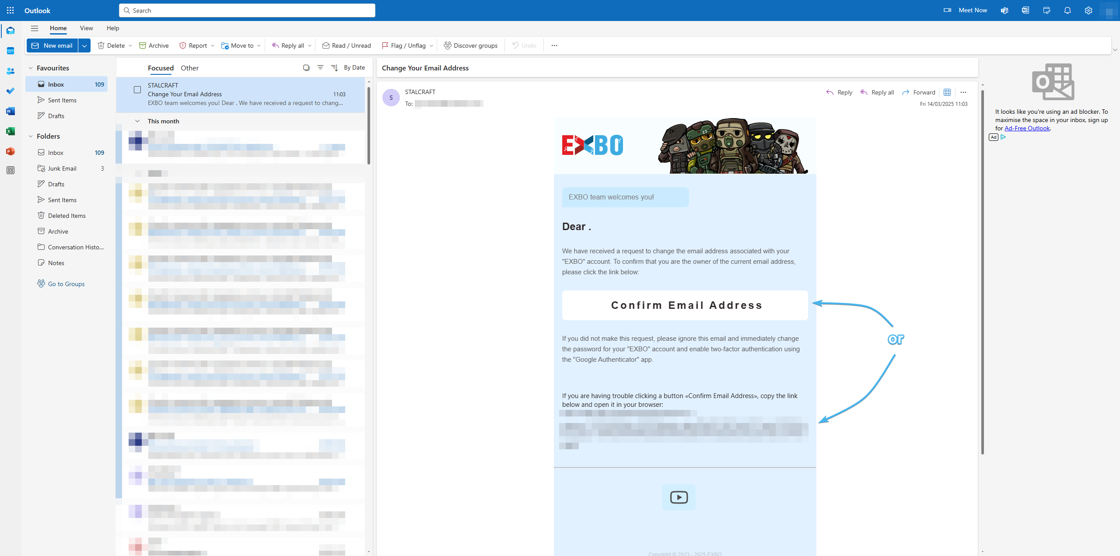Open People in the left app rail
Image resolution: width=1120 pixels, height=556 pixels.
[x=10, y=71]
